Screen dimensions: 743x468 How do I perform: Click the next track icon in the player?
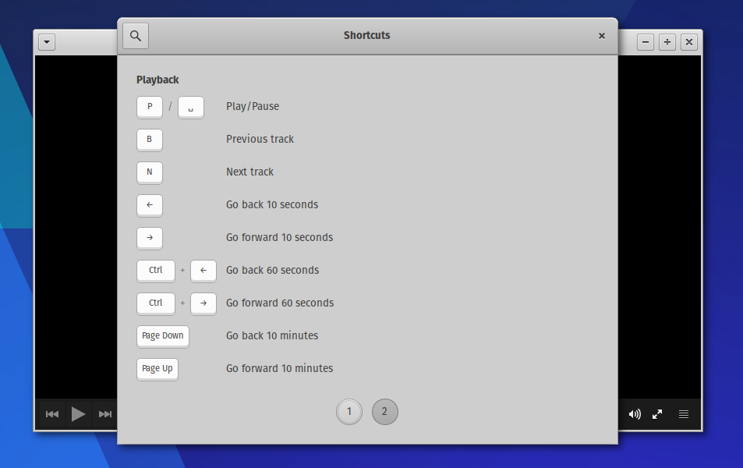pyautogui.click(x=104, y=414)
